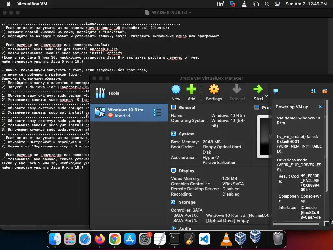Click the '128 MB' video memory value
This screenshot has height=250, width=333.
click(230, 179)
